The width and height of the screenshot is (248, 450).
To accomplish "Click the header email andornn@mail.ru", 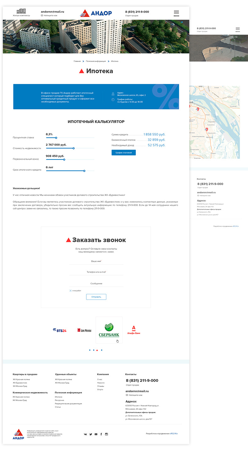I will [52, 12].
